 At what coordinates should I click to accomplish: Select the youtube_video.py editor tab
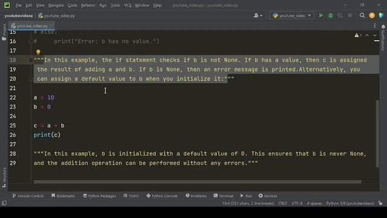pos(31,25)
